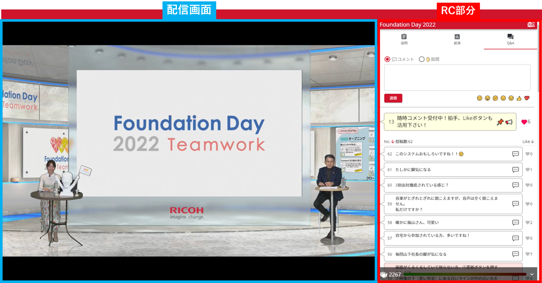Click the RC logo in header

coord(531,25)
